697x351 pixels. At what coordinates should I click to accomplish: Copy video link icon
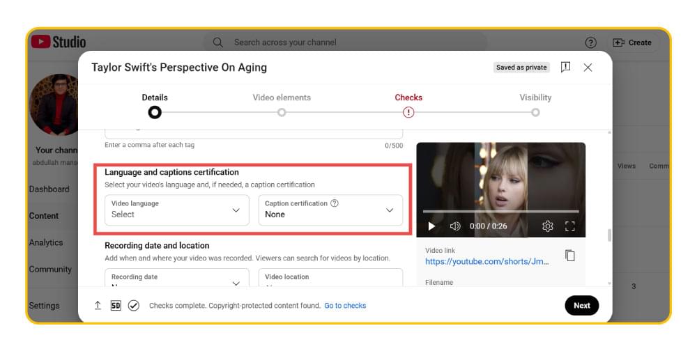570,256
